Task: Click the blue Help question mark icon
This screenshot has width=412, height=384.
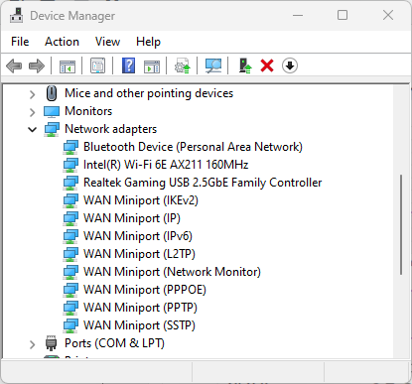Action: tap(129, 65)
